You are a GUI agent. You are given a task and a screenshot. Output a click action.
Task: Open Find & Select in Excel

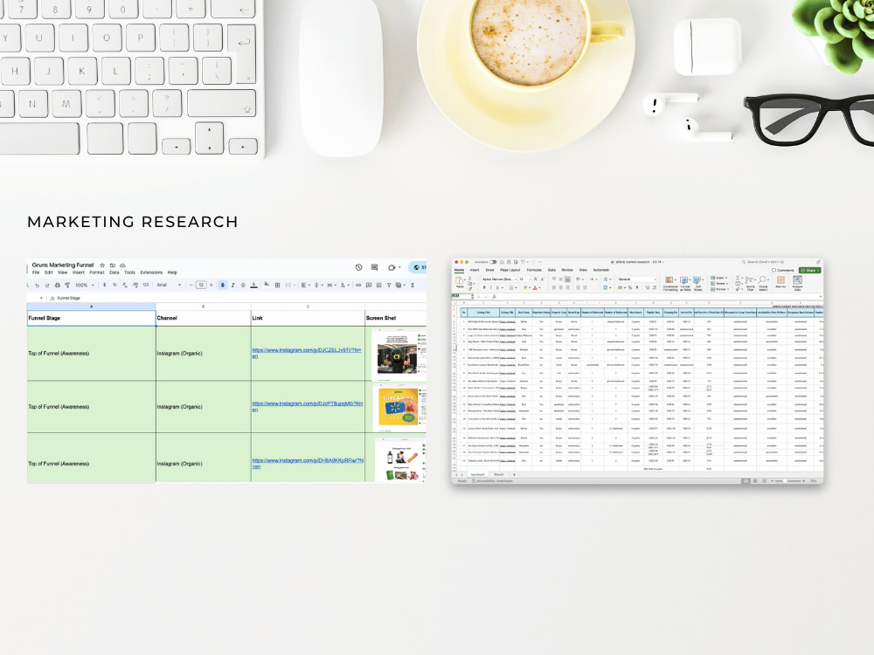pos(763,284)
